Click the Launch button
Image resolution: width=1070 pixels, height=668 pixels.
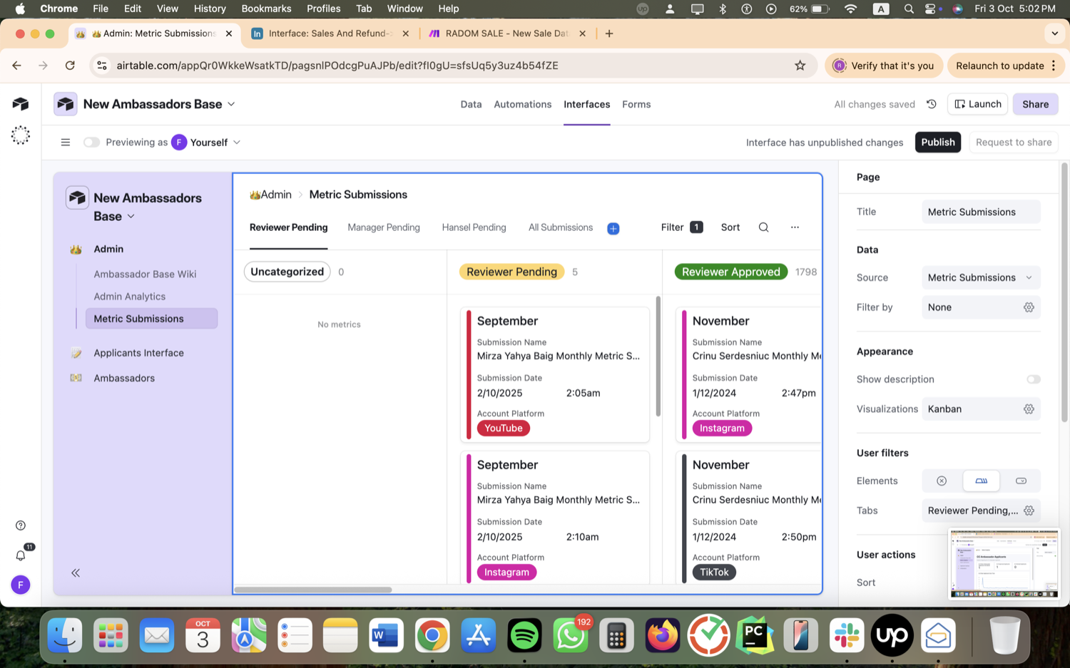(977, 104)
